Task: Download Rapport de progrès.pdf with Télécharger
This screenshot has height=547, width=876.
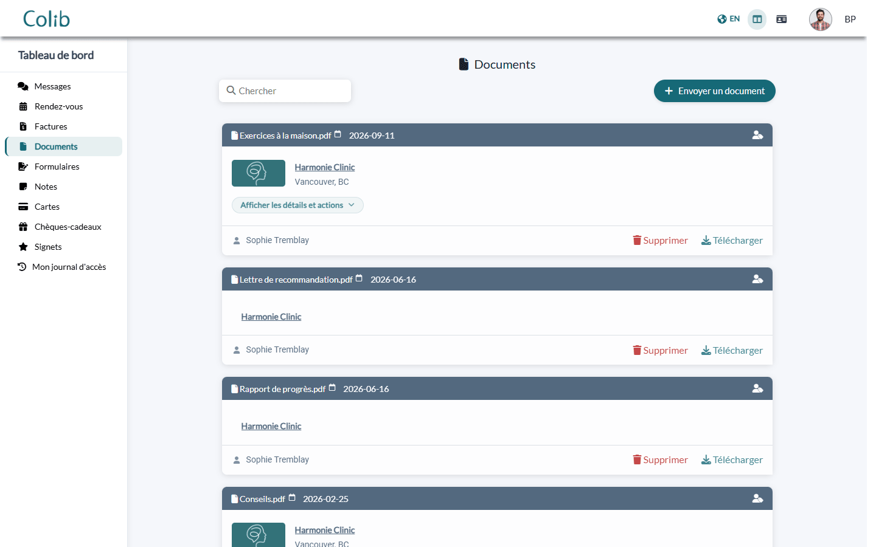Action: (732, 460)
